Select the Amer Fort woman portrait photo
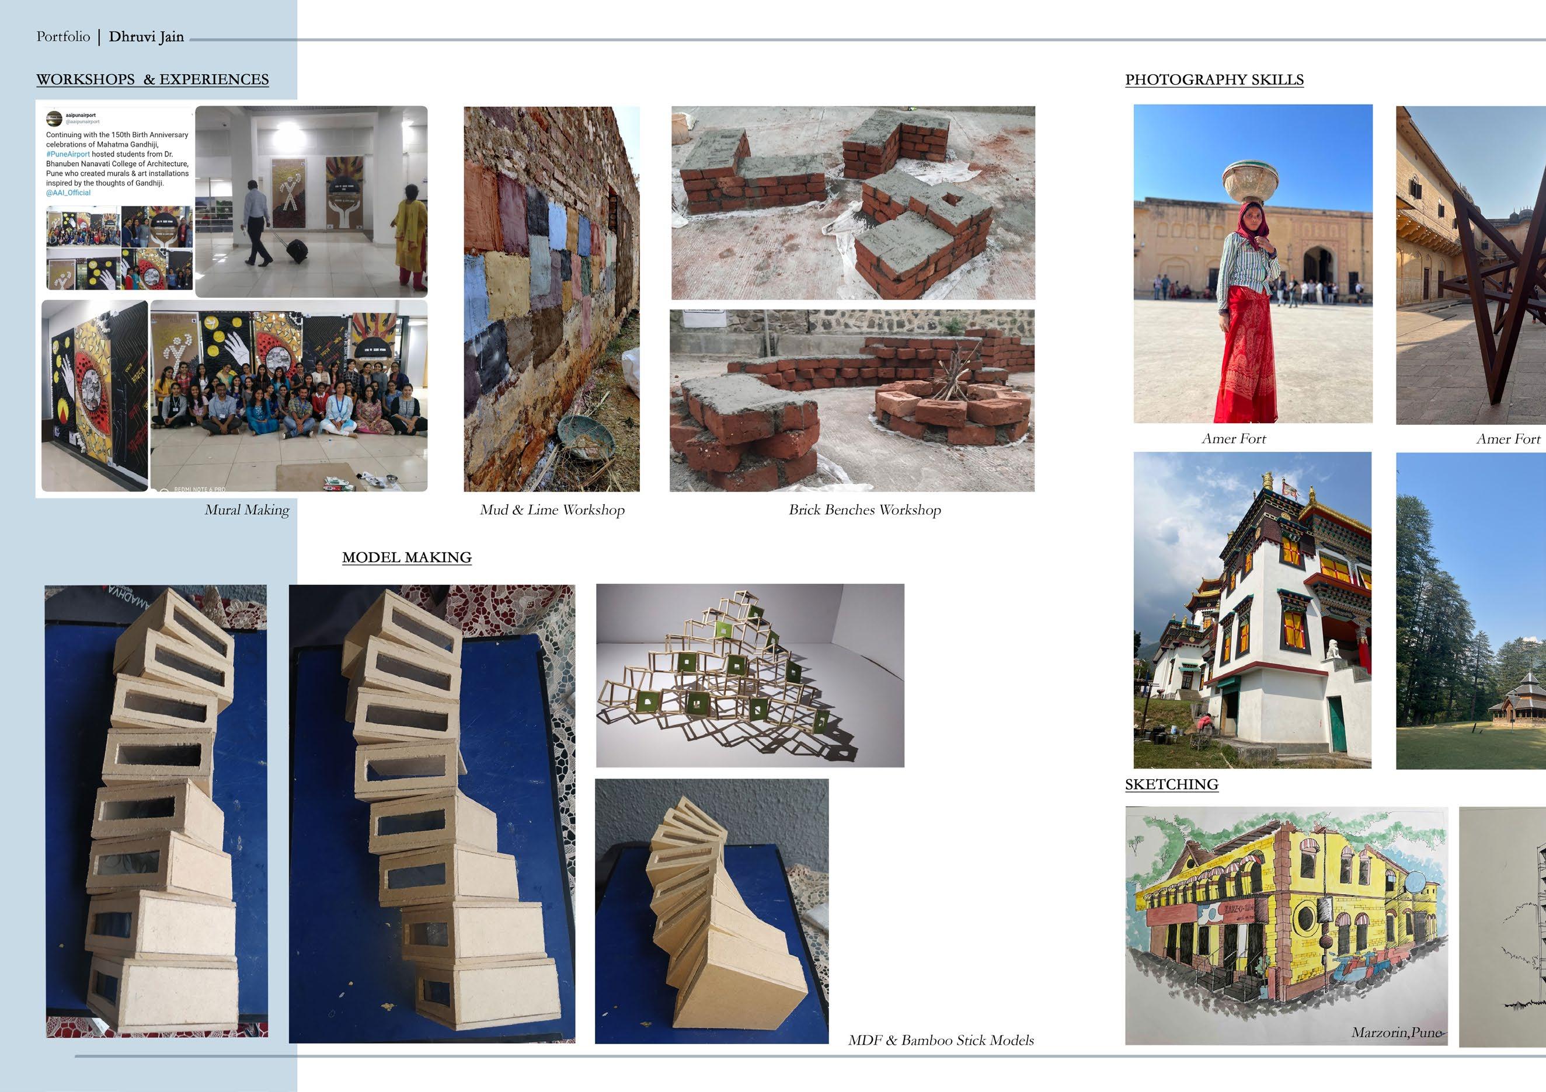Image resolution: width=1546 pixels, height=1092 pixels. [1252, 263]
